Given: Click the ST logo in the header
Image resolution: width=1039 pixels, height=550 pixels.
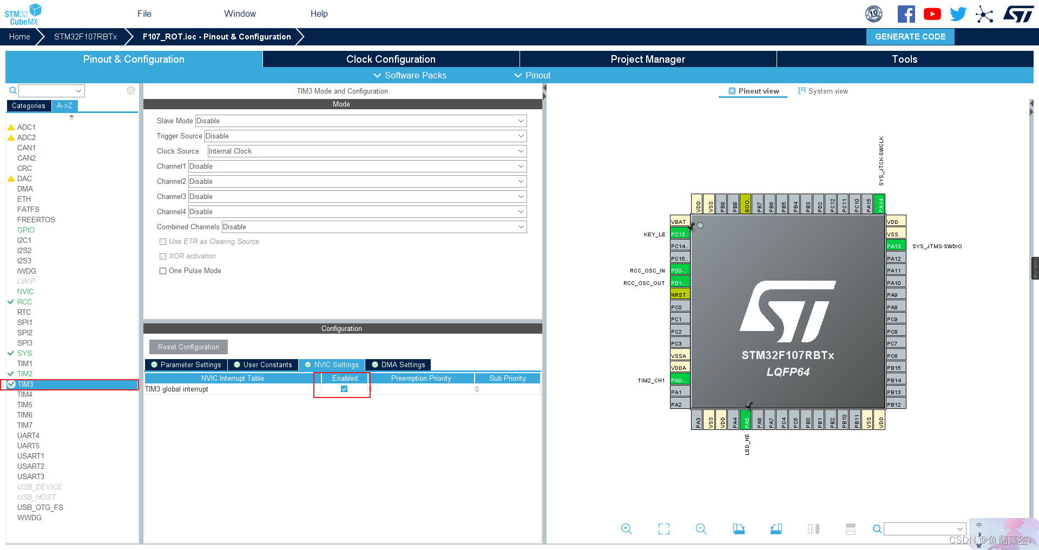Looking at the screenshot, I should tap(1018, 14).
